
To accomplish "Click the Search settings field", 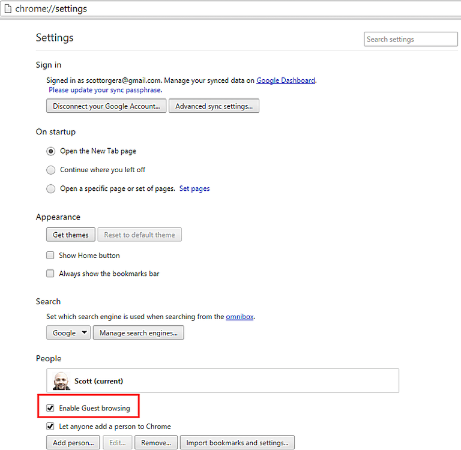I will point(411,40).
